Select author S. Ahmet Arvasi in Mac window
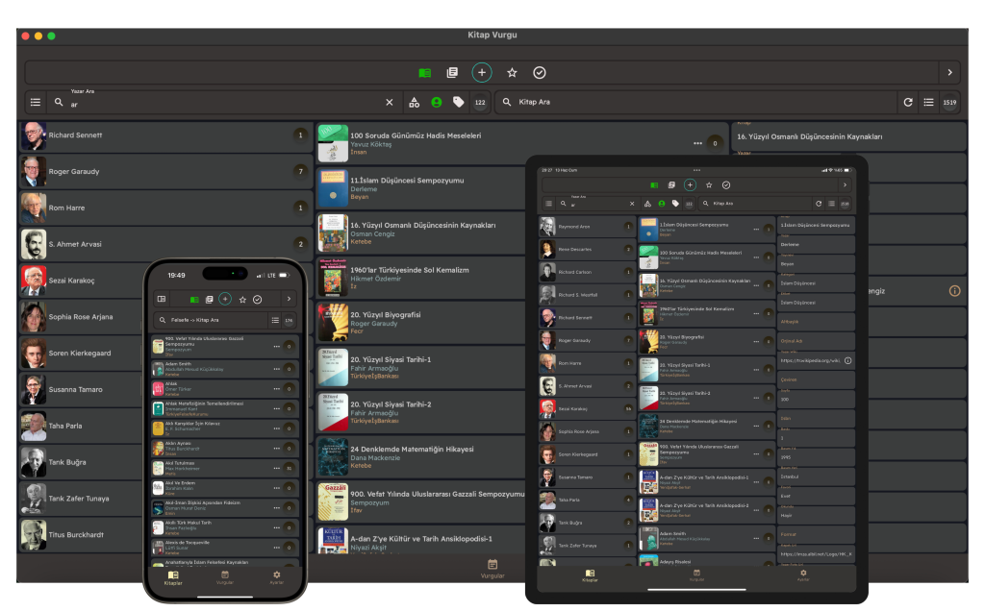 tap(165, 245)
